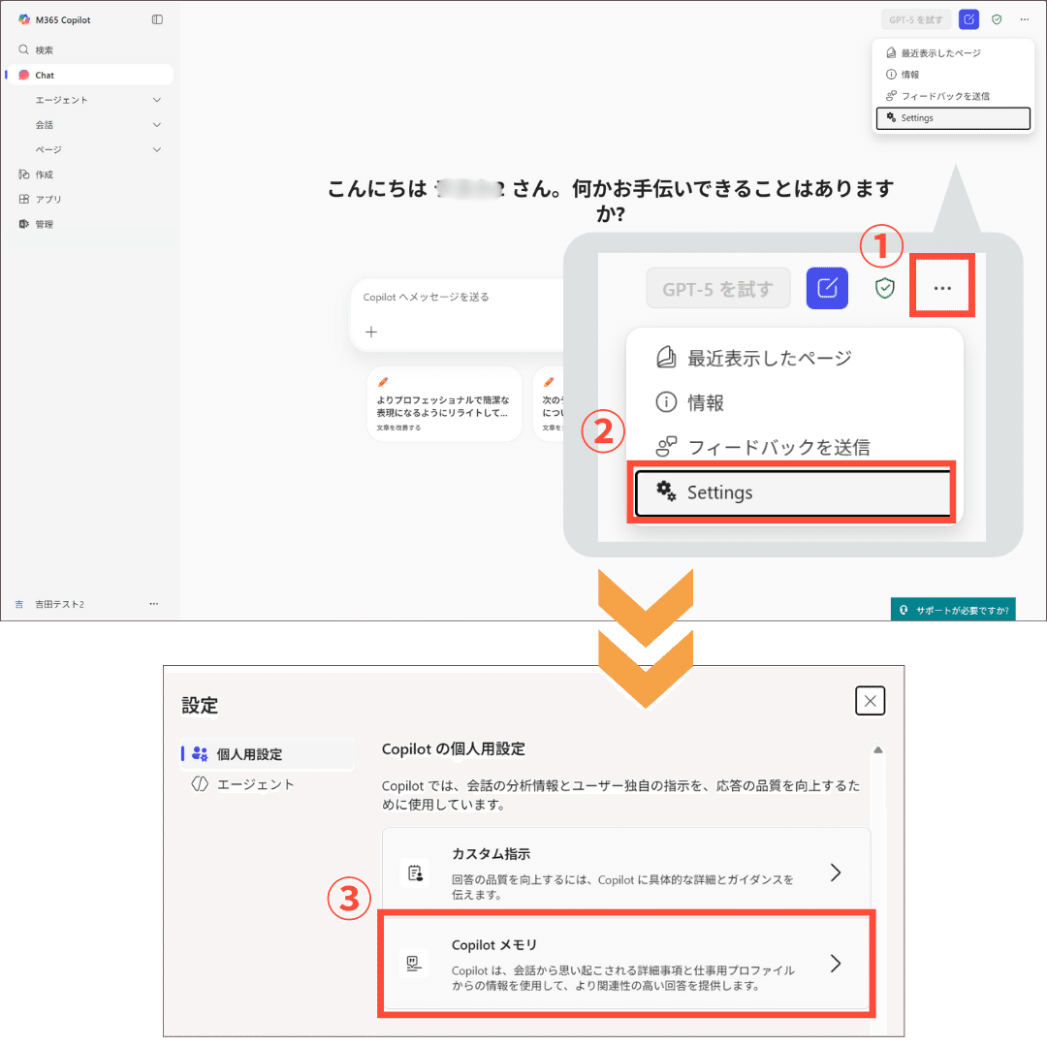The image size is (1047, 1047).
Task: Open the user menu via 吉田テスト2 ellipsis
Action: click(153, 603)
